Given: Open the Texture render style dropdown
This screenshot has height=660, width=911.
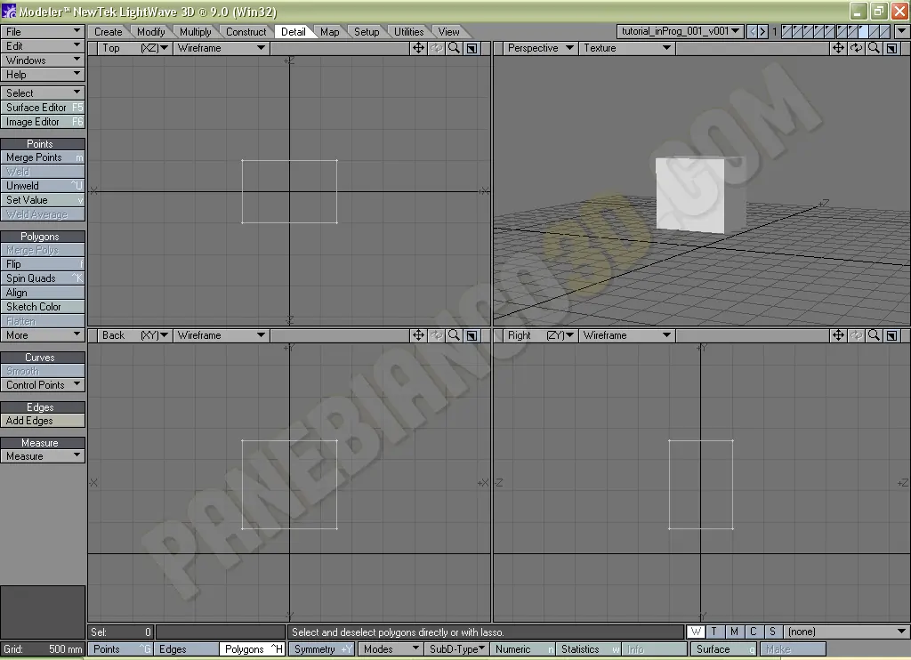Looking at the screenshot, I should 627,48.
